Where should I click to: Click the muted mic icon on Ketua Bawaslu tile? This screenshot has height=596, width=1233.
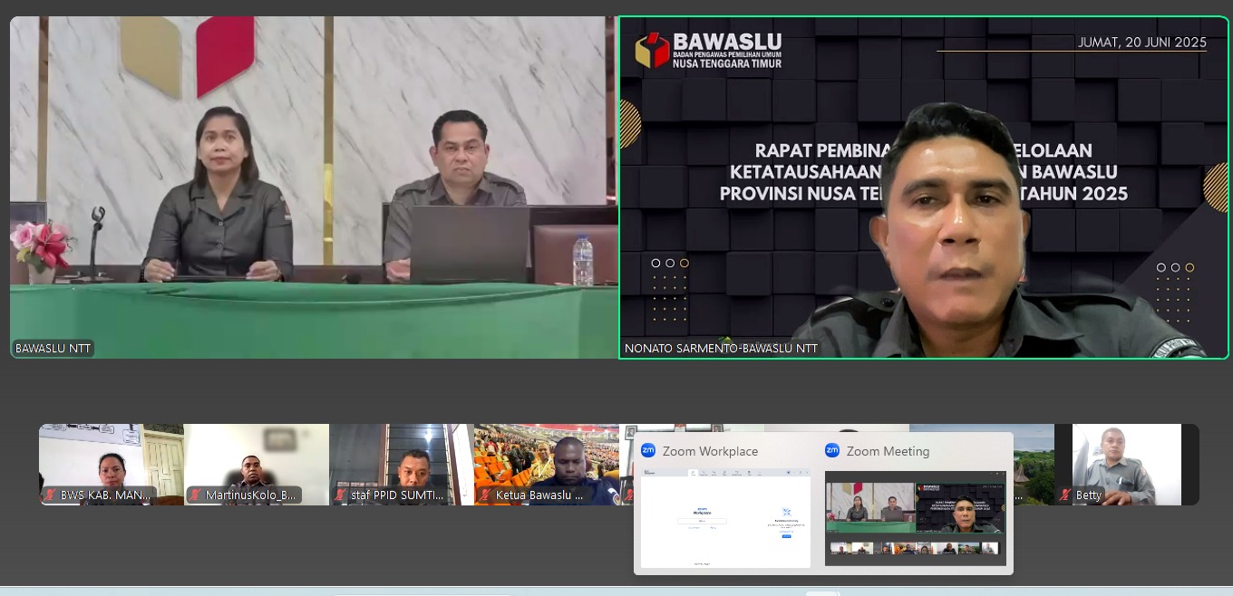coord(487,495)
